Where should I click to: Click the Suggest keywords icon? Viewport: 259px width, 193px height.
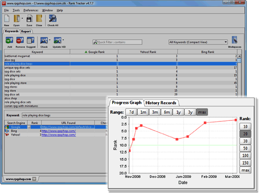coord(30,40)
